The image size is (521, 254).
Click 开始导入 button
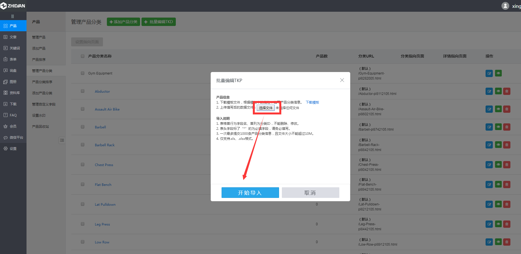[250, 193]
